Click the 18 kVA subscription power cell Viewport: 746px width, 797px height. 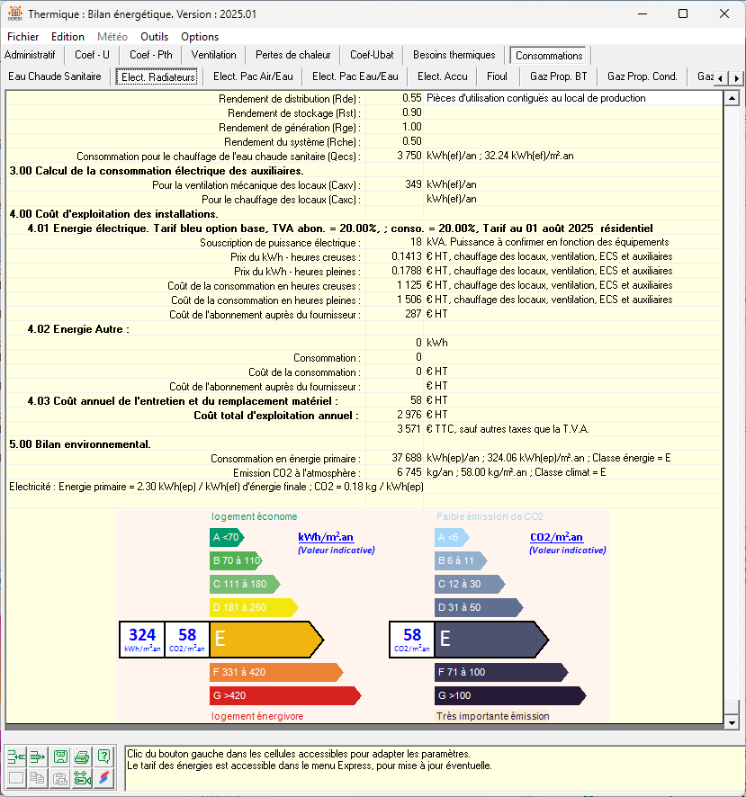tap(394, 242)
